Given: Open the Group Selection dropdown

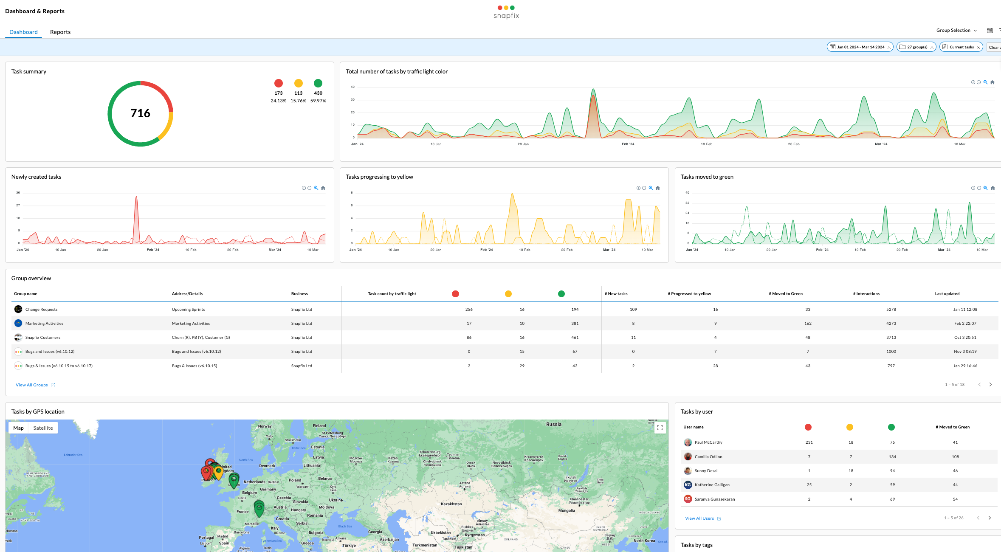Looking at the screenshot, I should pos(956,31).
